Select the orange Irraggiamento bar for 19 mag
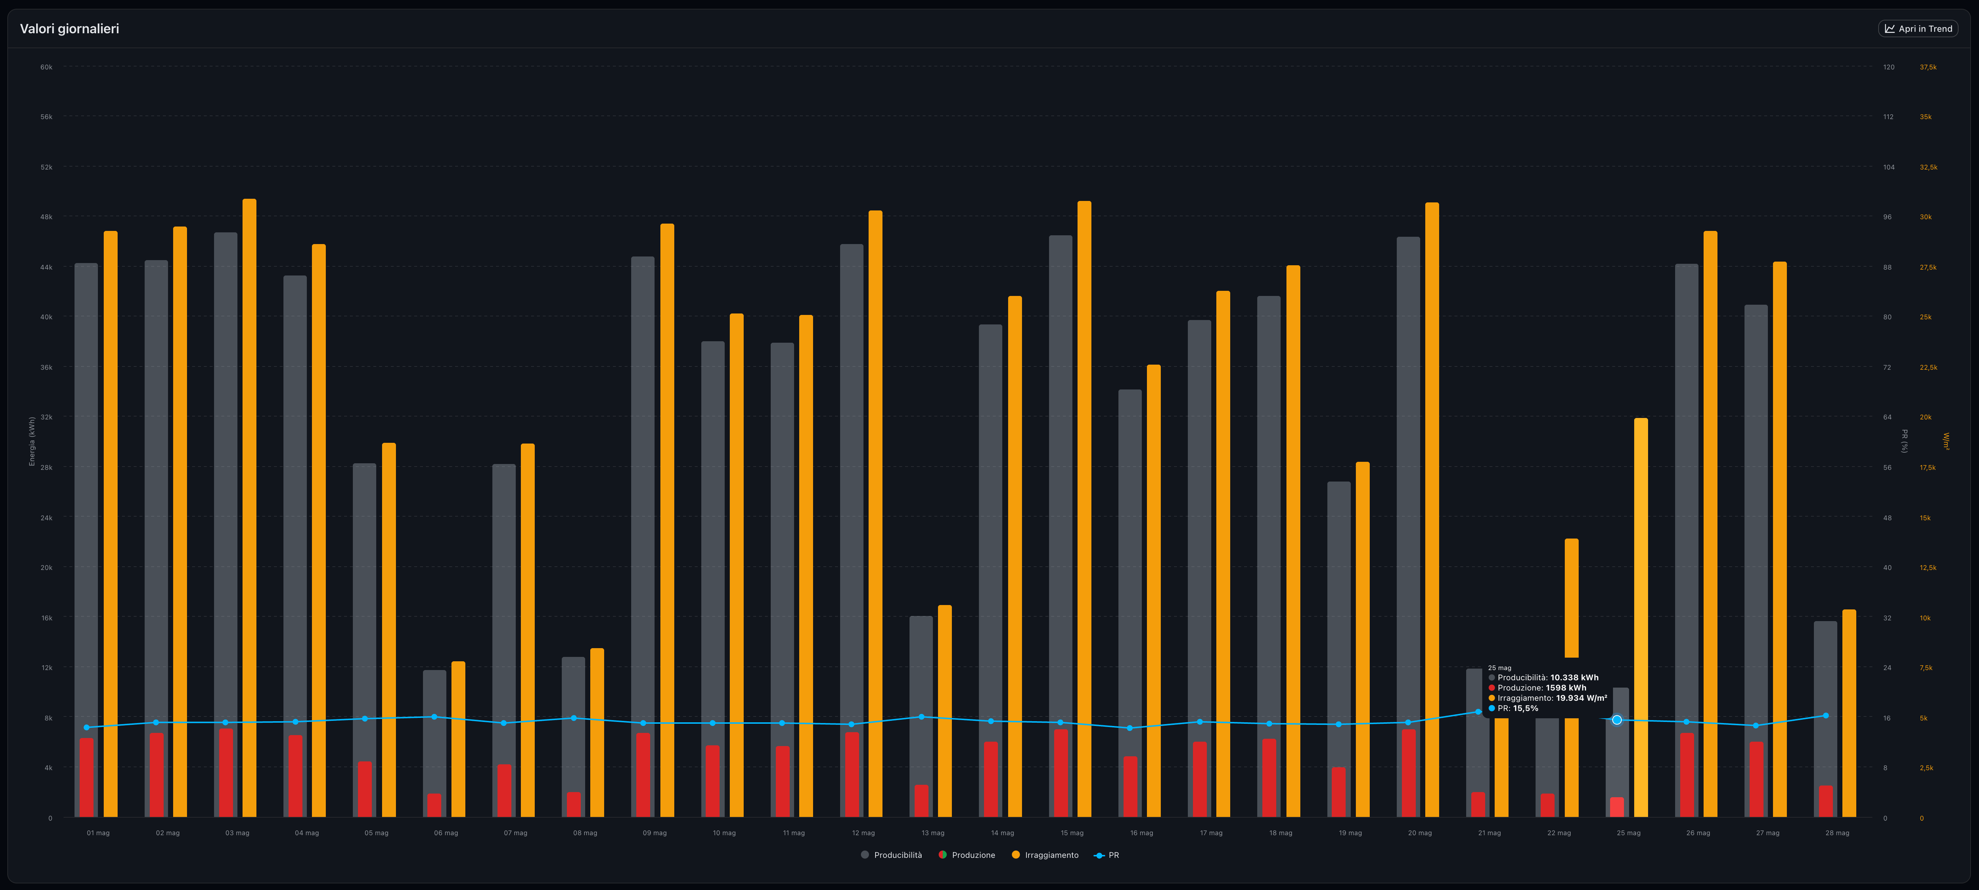Viewport: 1979px width, 890px height. 1362,639
